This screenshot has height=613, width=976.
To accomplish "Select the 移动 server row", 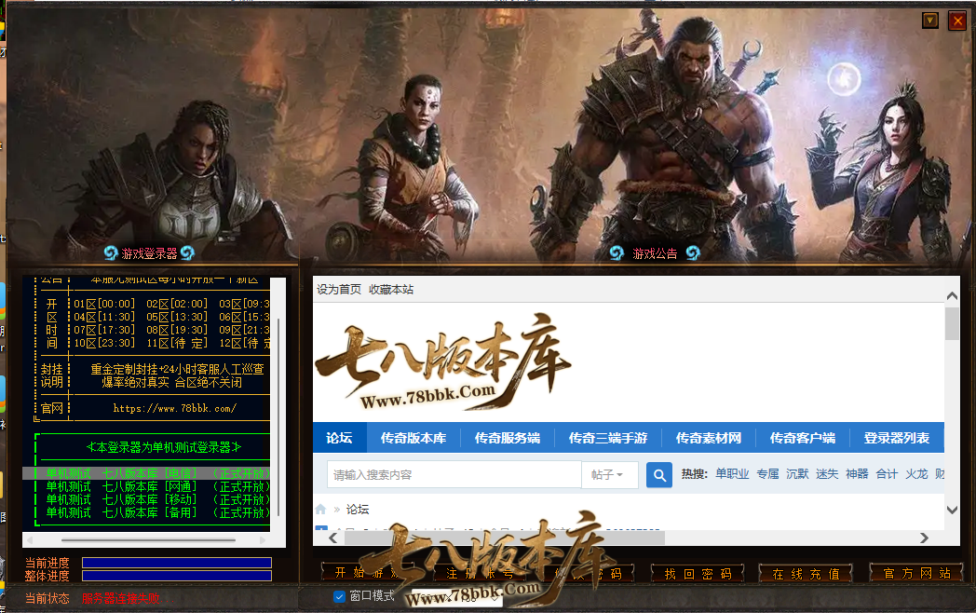I will click(x=147, y=499).
